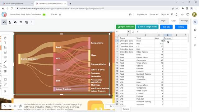Screen dimensions: 199x112
Task: Open browser extensions puzzle icon
Action: pos(183,8)
